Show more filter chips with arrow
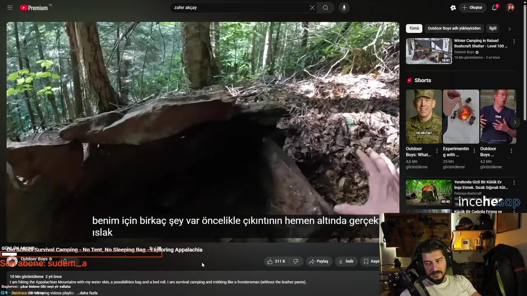 [509, 29]
